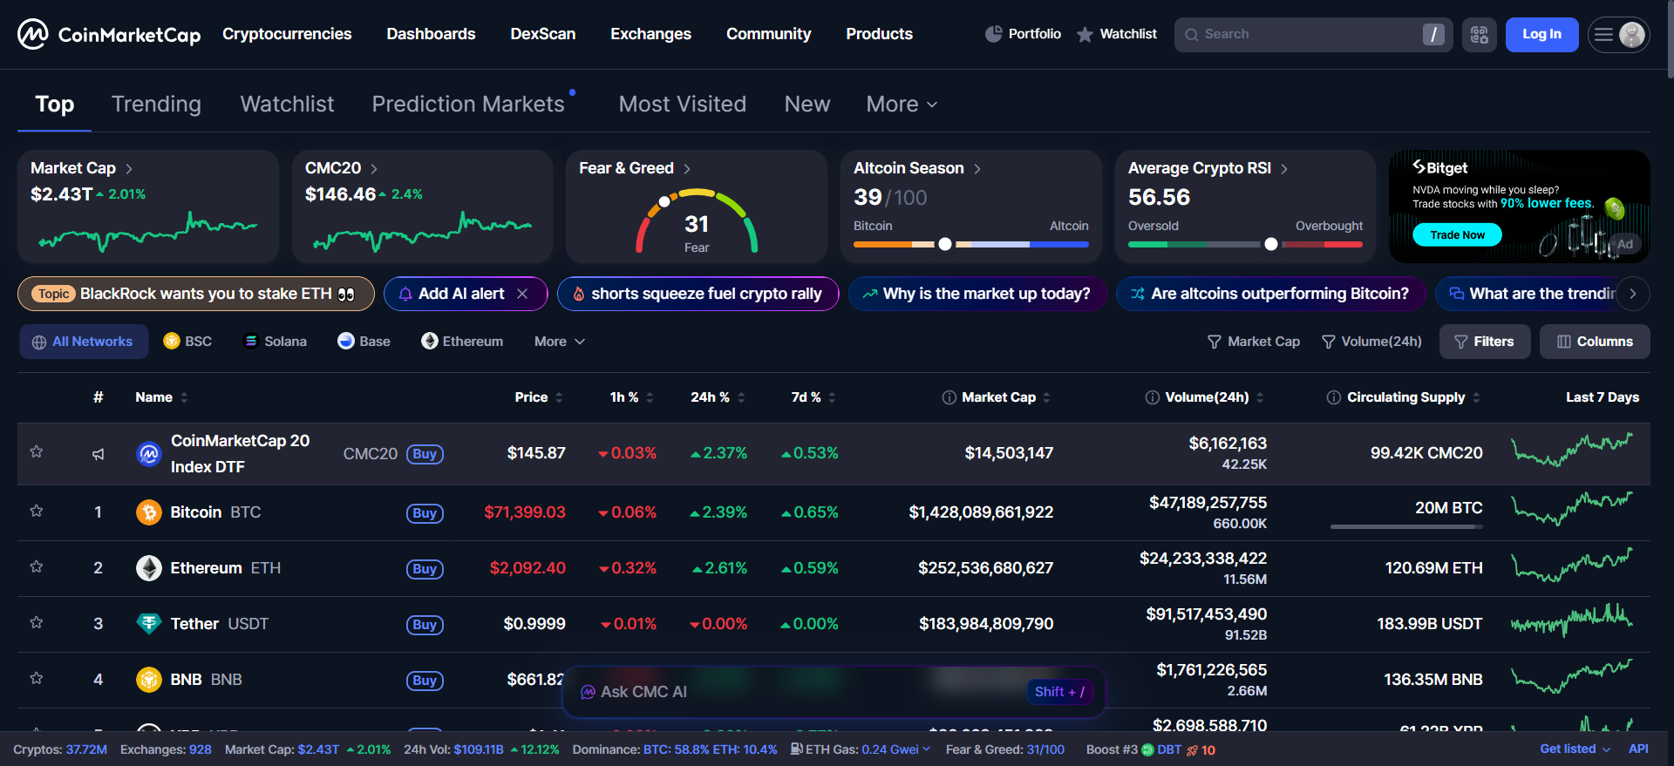
Task: Click the Fear & Greed gauge
Action: click(x=697, y=221)
